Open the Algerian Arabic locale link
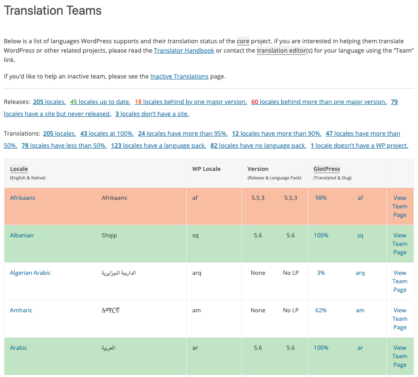Screen dimensions: 418x377 point(30,273)
